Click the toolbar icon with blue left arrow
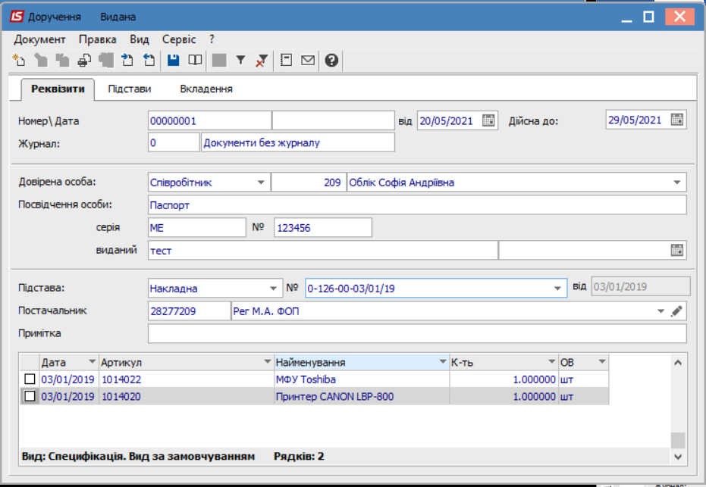This screenshot has width=706, height=487. click(149, 61)
